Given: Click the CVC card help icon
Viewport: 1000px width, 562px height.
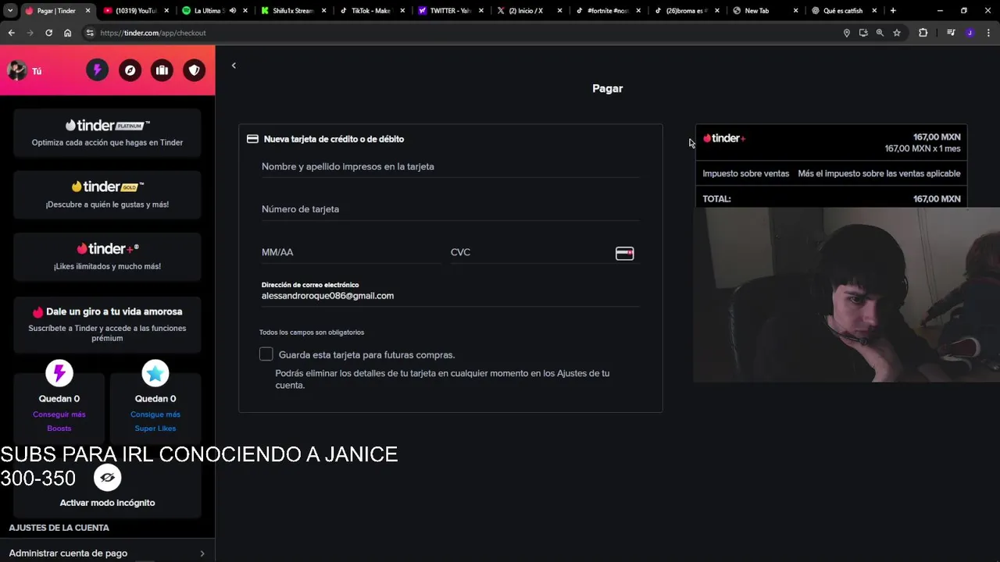Looking at the screenshot, I should click(624, 253).
